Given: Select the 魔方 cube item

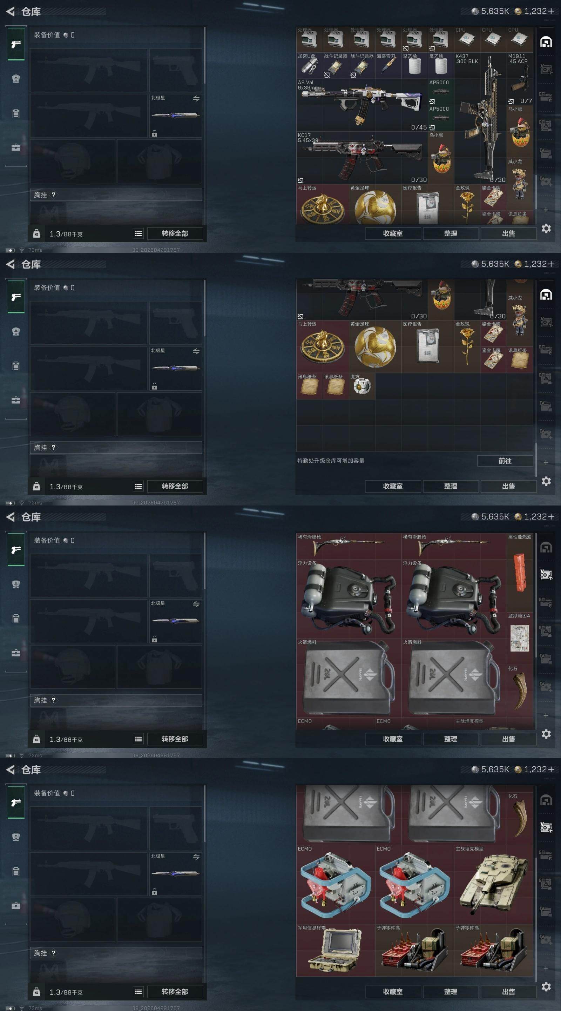Looking at the screenshot, I should 362,386.
